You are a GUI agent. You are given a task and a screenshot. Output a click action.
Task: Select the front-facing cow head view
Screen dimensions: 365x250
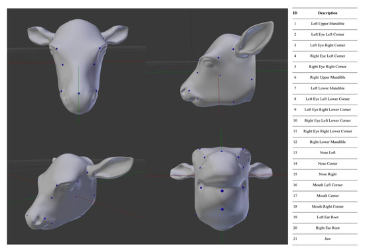78,66
